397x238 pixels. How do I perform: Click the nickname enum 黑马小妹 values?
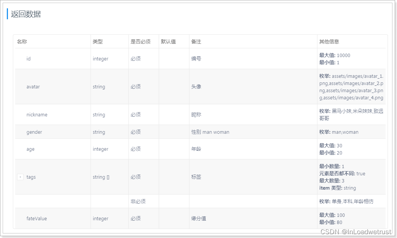[x=352, y=114]
